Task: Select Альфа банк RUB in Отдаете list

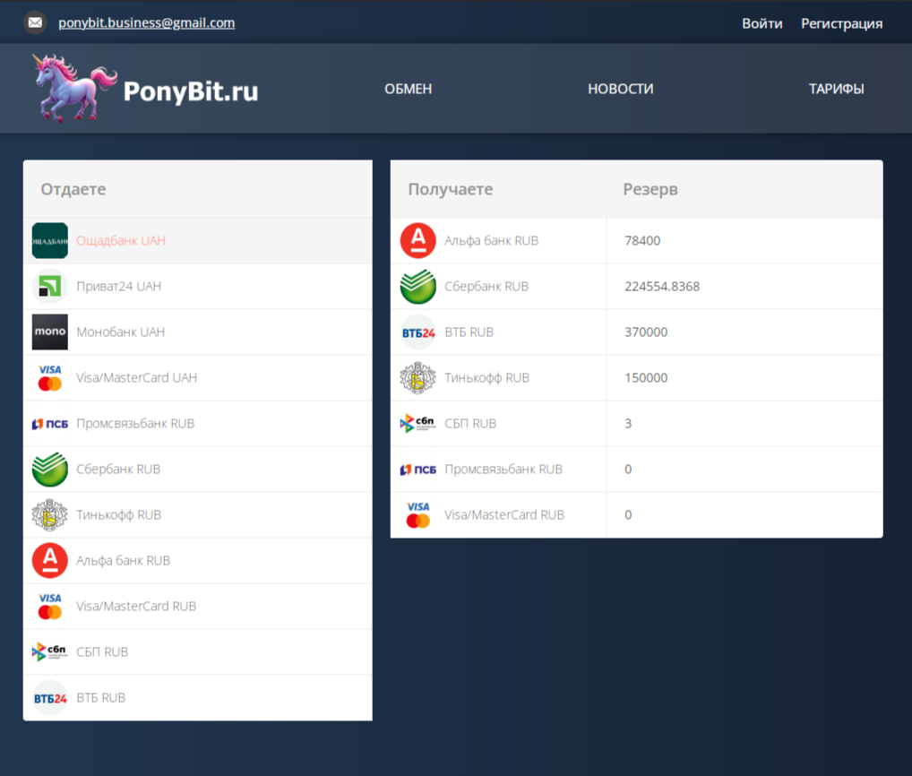Action: click(124, 561)
